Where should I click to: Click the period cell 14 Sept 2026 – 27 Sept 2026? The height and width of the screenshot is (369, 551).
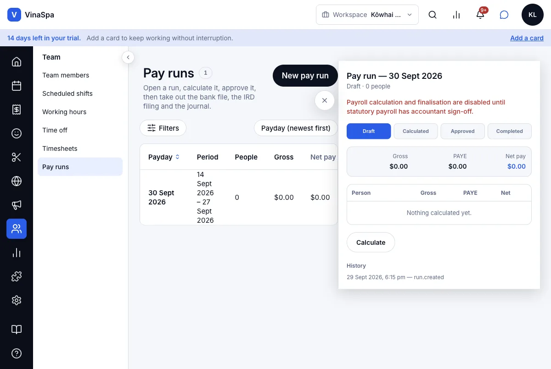pyautogui.click(x=205, y=198)
